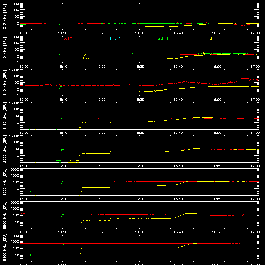Viewport: 265px width, 265px height.
Task: Click the yellow PALE legend label
Action: (211, 39)
